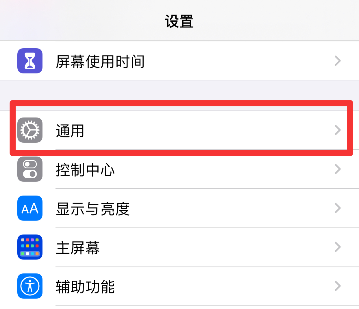Expand the chevron next to 通用

338,130
